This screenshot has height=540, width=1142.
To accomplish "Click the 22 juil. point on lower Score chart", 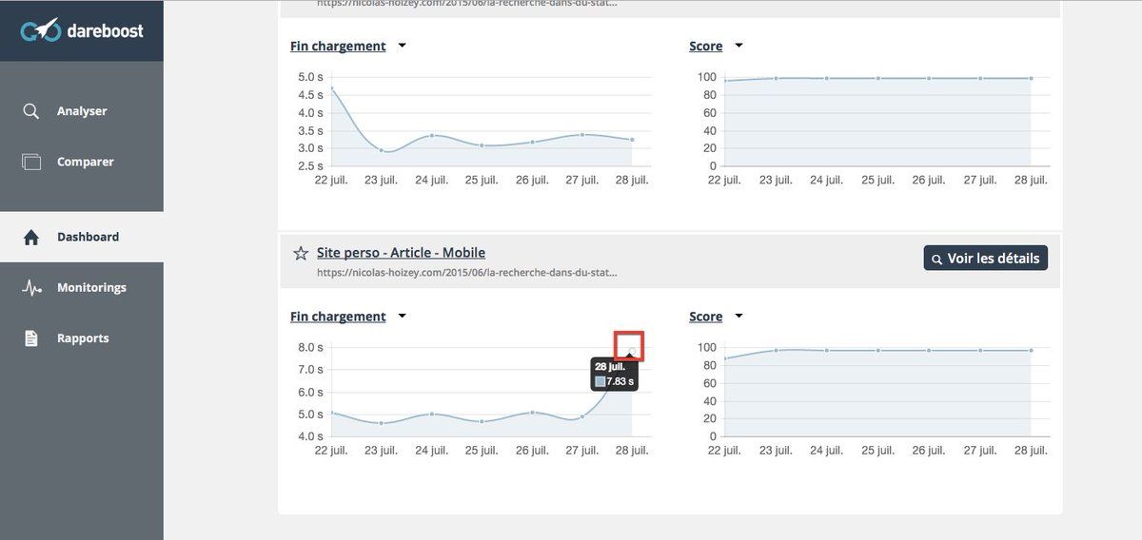I will 725,358.
